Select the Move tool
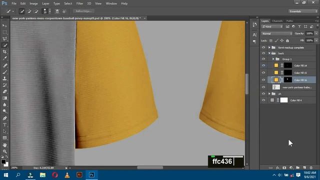Screen dimensions: 320x180 click(x=4, y=25)
